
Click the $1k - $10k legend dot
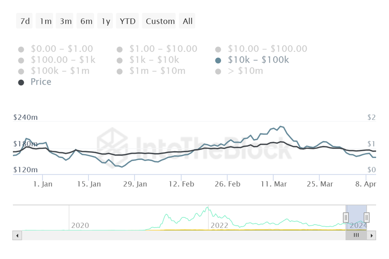click(x=119, y=60)
